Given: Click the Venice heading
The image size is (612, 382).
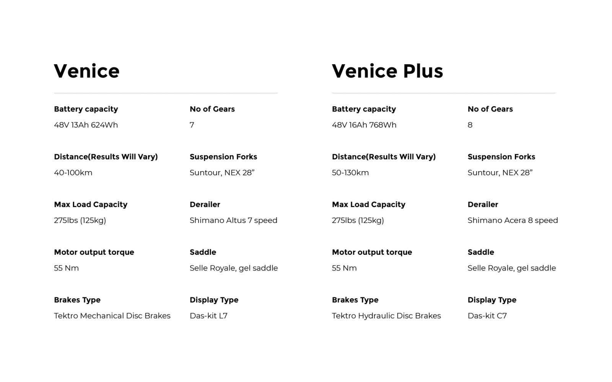Looking at the screenshot, I should point(86,71).
